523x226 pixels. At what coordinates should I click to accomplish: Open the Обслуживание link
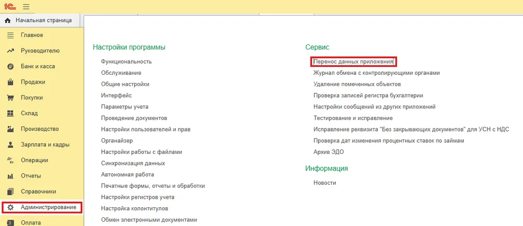coord(121,73)
